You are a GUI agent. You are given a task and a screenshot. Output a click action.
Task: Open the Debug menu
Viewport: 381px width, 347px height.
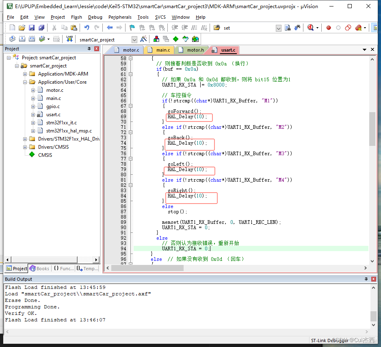[95, 17]
